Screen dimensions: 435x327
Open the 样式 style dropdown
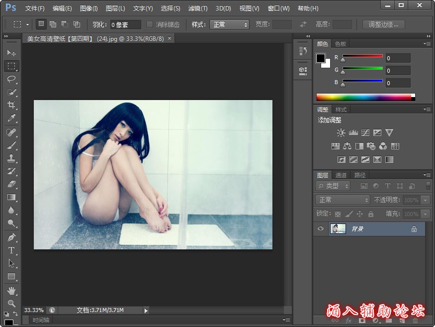coord(229,24)
